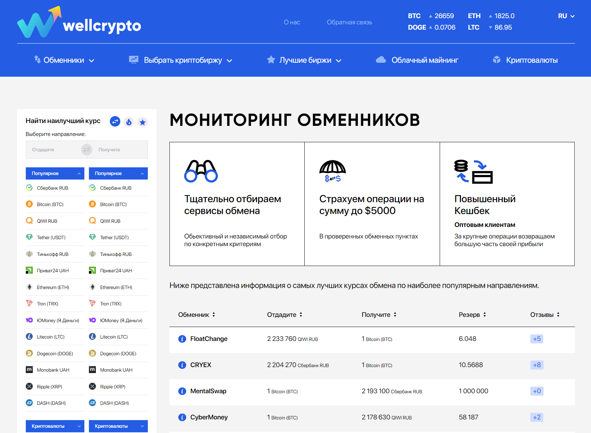Click the +8 reviews badge for CRYEX
This screenshot has width=591, height=433.
(537, 365)
